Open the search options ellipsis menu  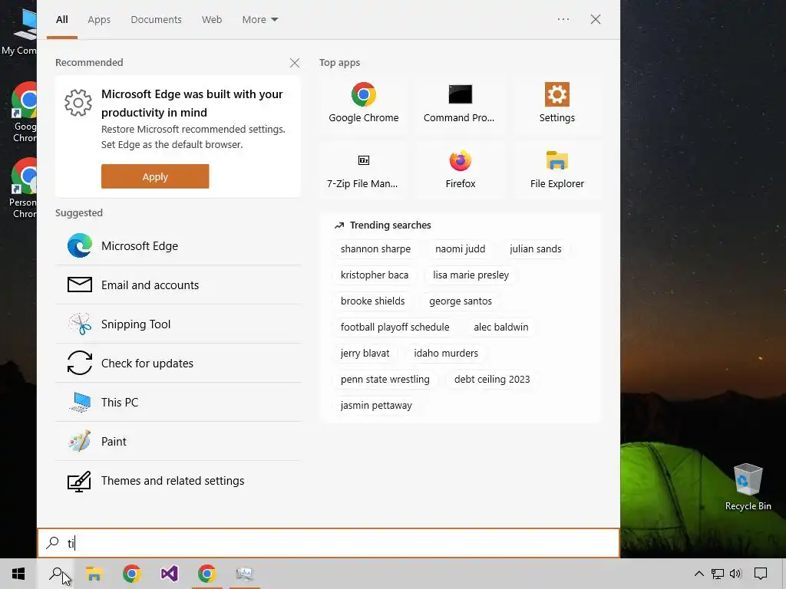click(563, 19)
